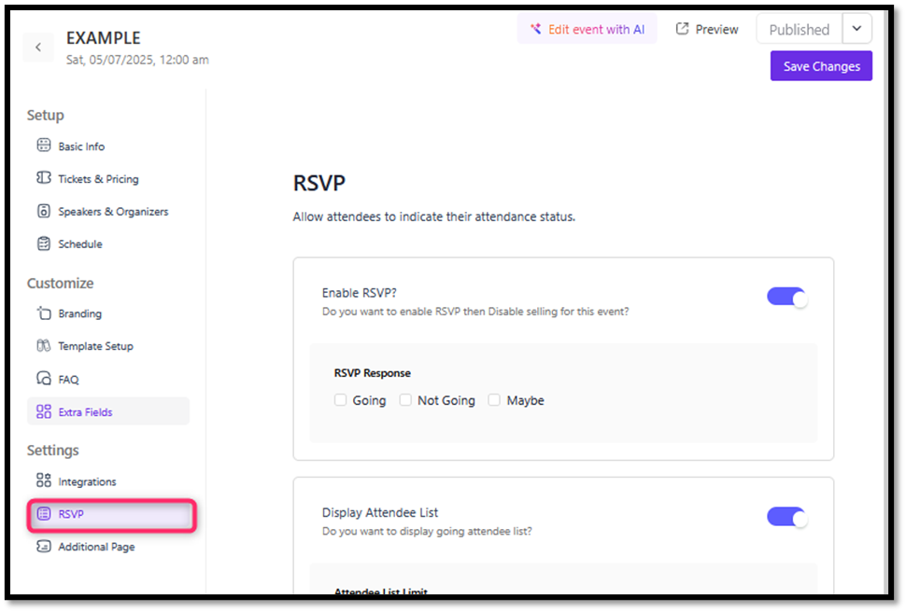Image resolution: width=906 pixels, height=612 pixels.
Task: Check the Going response checkbox
Action: 341,400
